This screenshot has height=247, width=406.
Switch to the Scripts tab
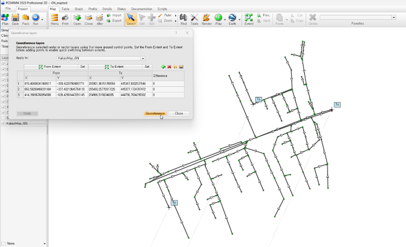(162, 9)
